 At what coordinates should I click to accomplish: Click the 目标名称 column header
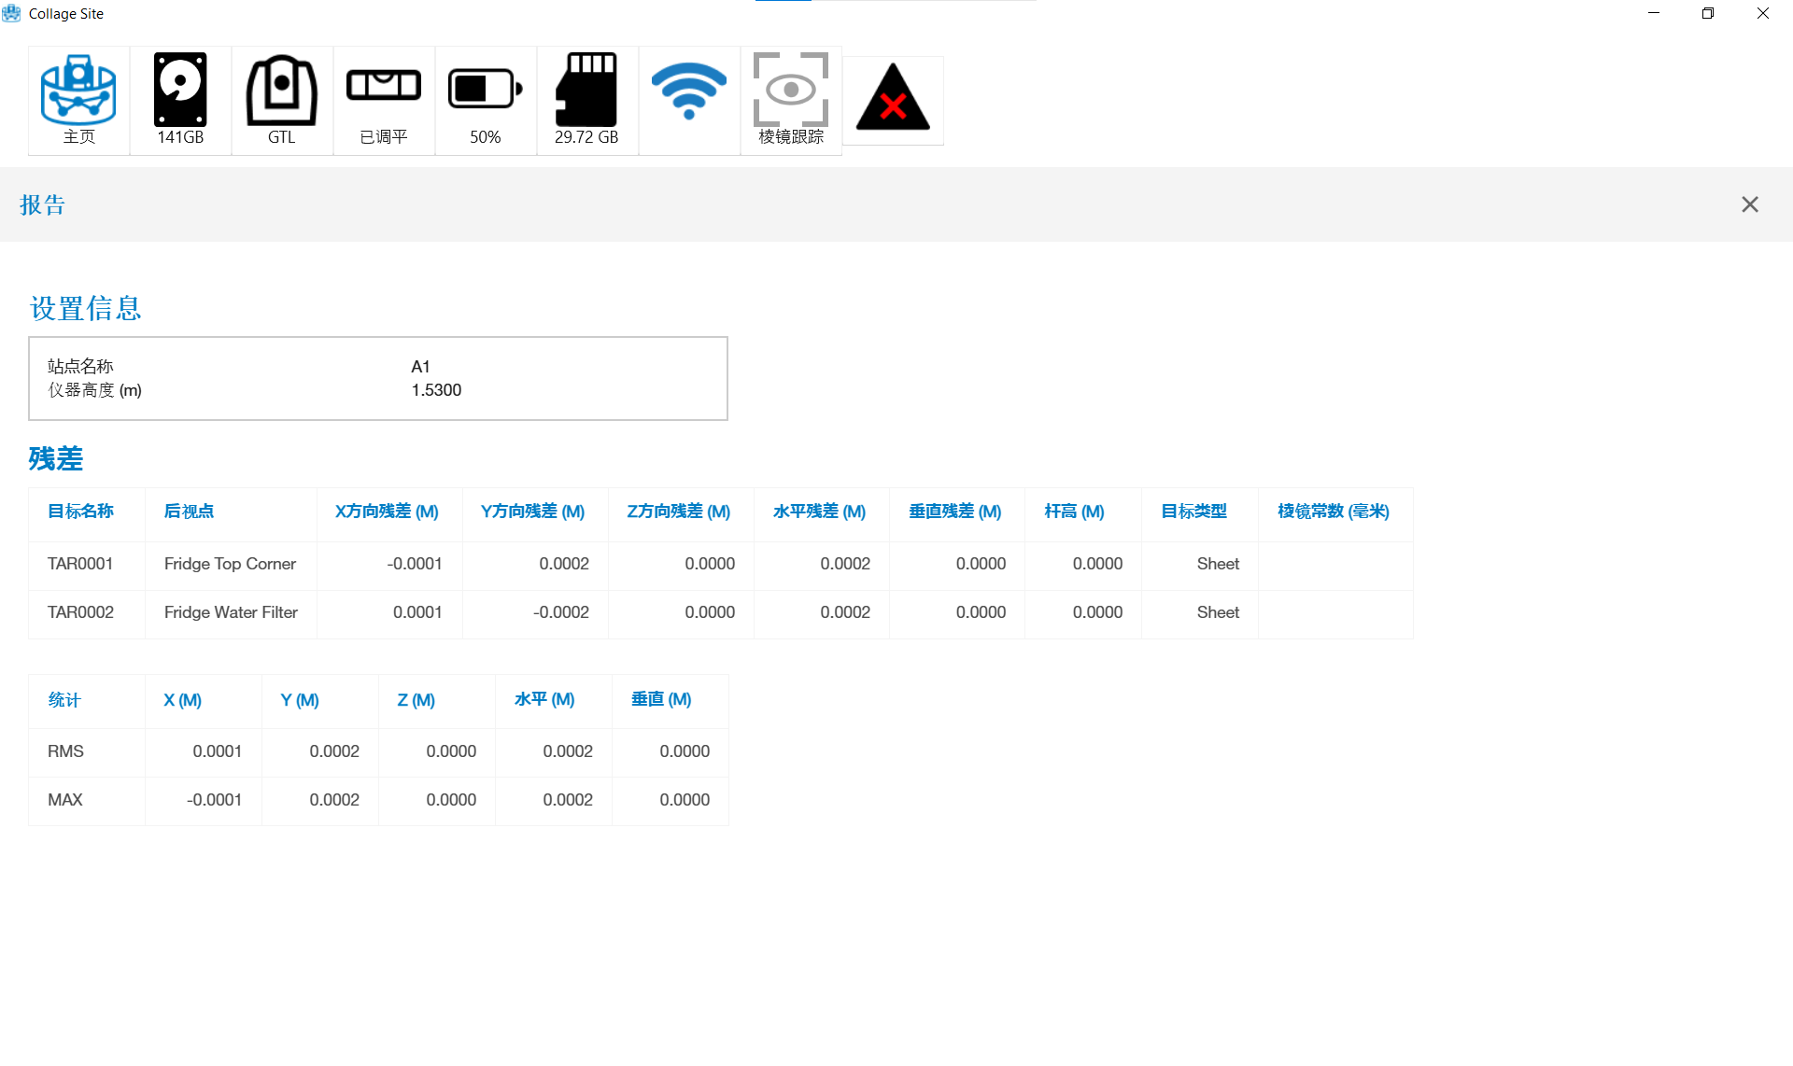tap(81, 512)
